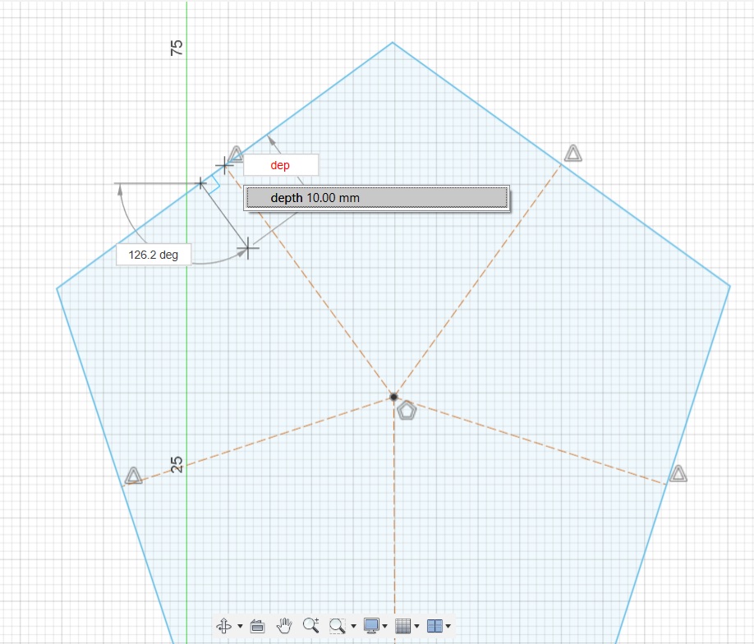754x644 pixels.
Task: Choose the Zoom Window tool
Action: tap(337, 626)
